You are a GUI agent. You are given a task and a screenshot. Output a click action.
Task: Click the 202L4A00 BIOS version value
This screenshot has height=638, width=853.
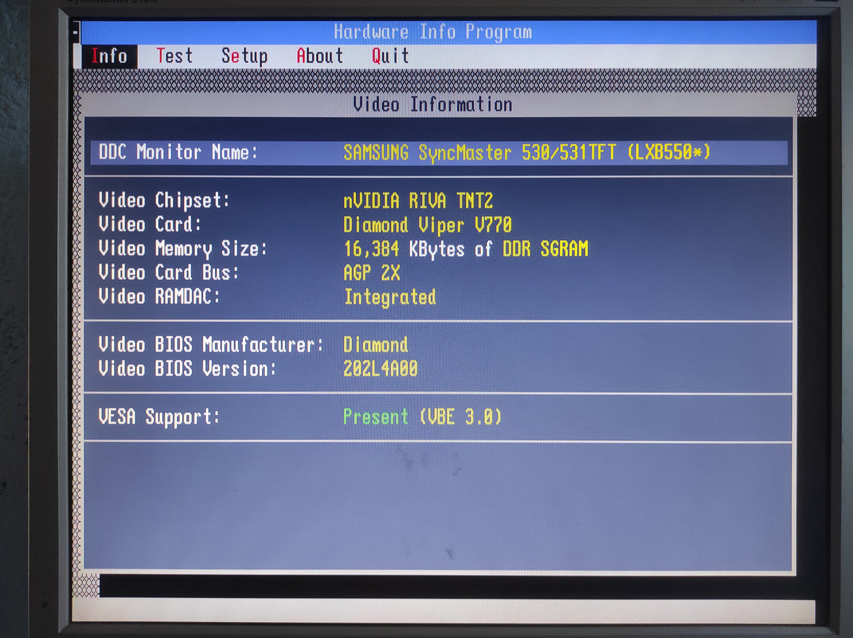tap(380, 369)
